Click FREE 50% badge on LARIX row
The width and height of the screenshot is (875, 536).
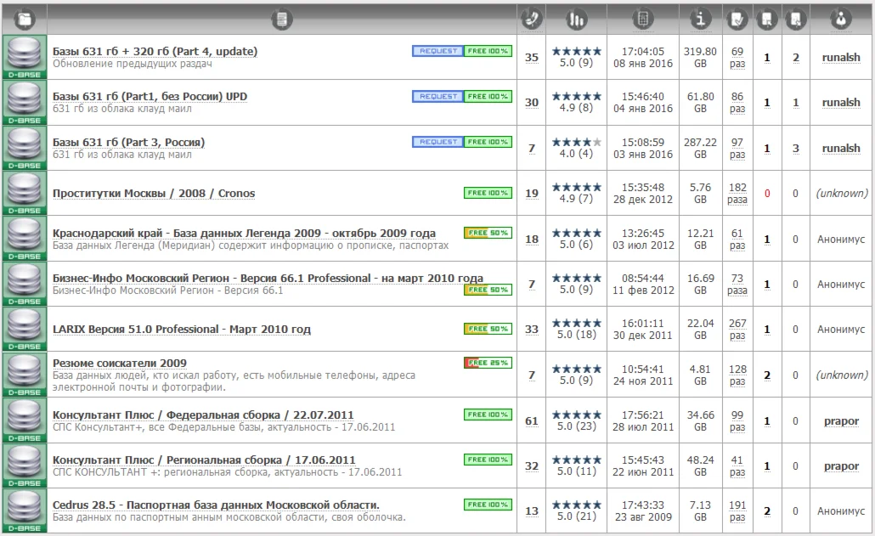(x=488, y=329)
